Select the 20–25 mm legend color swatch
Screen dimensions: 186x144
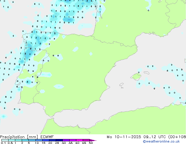pos(53,140)
